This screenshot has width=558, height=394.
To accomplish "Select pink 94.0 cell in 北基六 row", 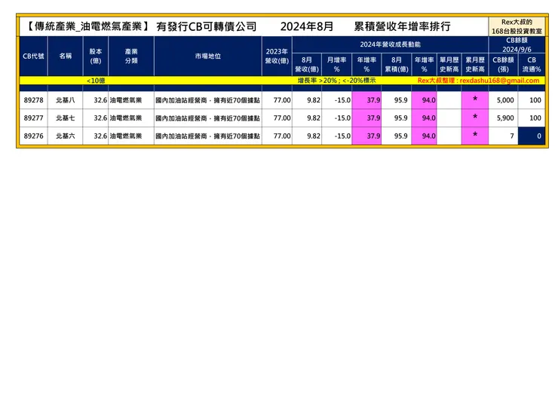I will pyautogui.click(x=425, y=136).
